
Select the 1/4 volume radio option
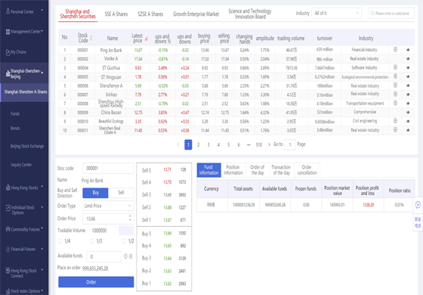60,241
